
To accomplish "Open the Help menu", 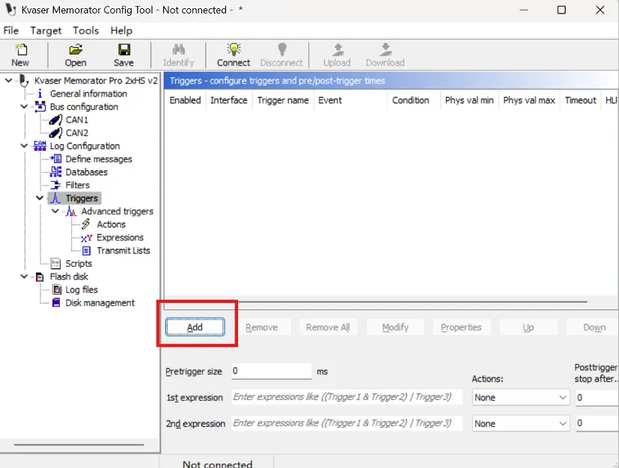I will pyautogui.click(x=121, y=31).
